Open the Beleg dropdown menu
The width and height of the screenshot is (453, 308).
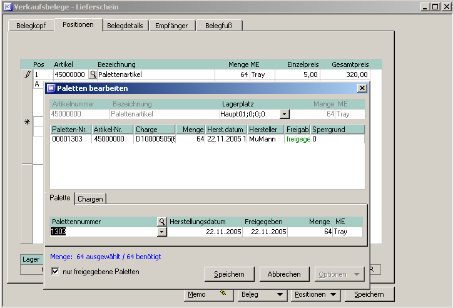[261, 294]
